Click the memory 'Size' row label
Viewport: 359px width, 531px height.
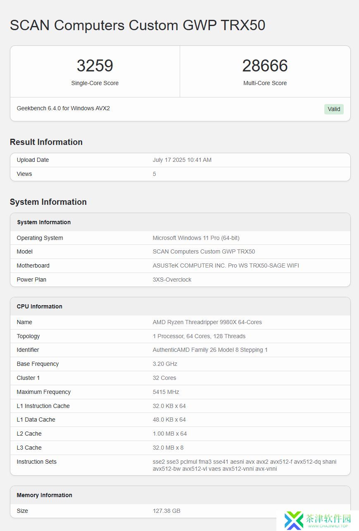pos(22,511)
